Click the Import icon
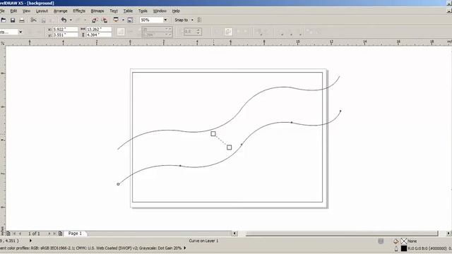The image size is (452, 254). (x=95, y=20)
